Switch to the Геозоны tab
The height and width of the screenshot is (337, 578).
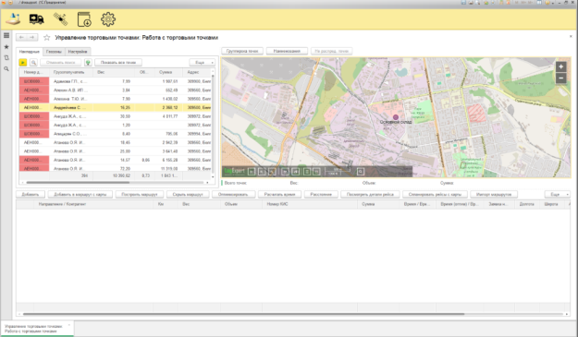tap(54, 52)
